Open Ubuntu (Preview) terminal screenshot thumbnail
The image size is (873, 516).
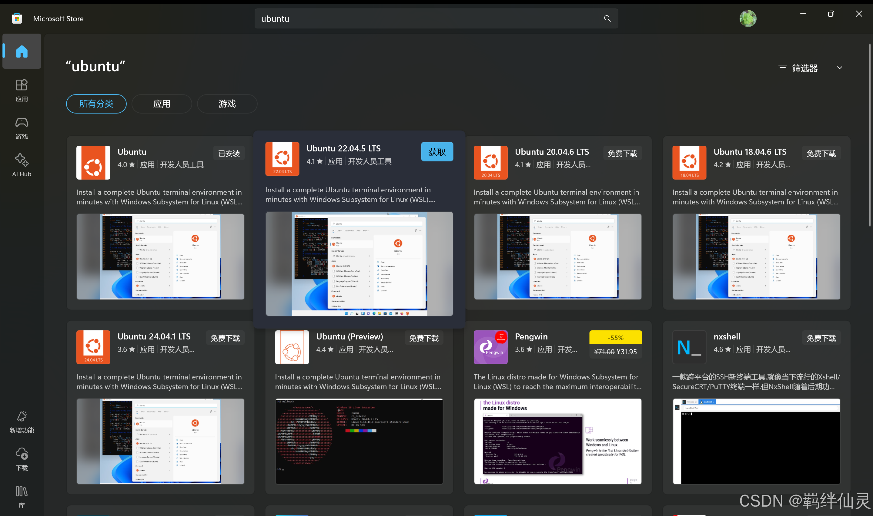(x=359, y=441)
